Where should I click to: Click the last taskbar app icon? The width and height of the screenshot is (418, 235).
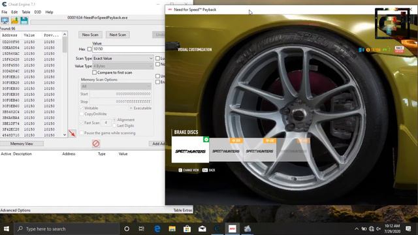[x=248, y=228]
